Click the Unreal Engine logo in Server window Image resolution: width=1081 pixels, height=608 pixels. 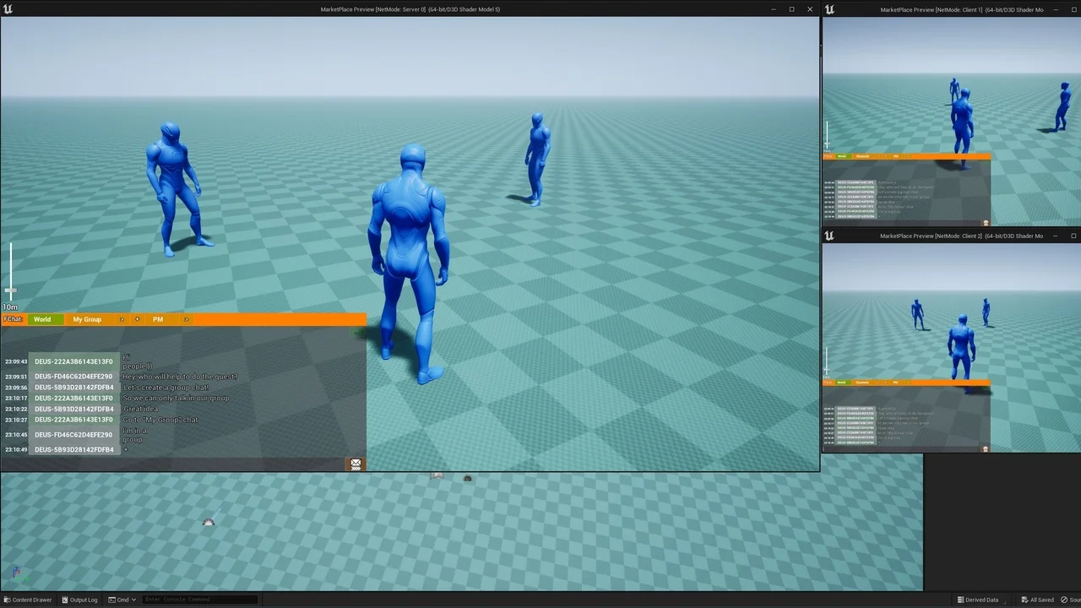pos(8,9)
